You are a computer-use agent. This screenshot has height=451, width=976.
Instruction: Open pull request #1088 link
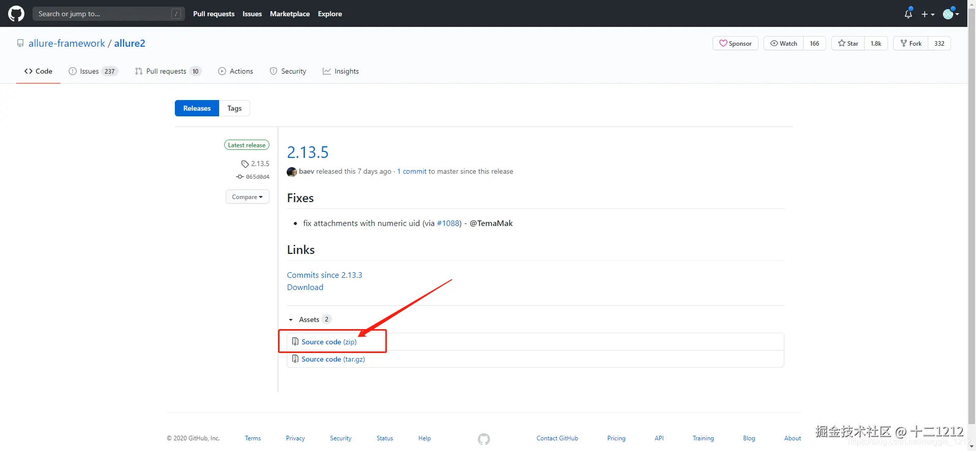click(448, 223)
